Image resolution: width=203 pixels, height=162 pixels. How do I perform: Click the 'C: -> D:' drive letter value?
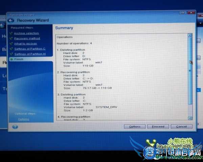pos(88,79)
